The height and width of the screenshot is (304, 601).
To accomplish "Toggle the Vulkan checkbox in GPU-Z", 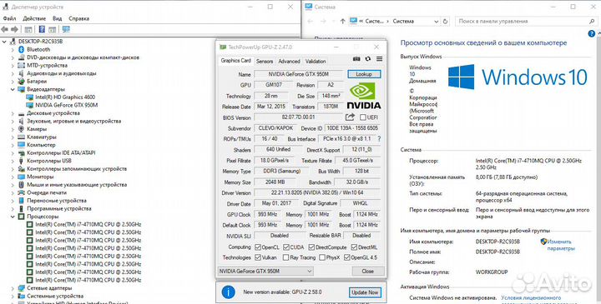I will tap(258, 257).
